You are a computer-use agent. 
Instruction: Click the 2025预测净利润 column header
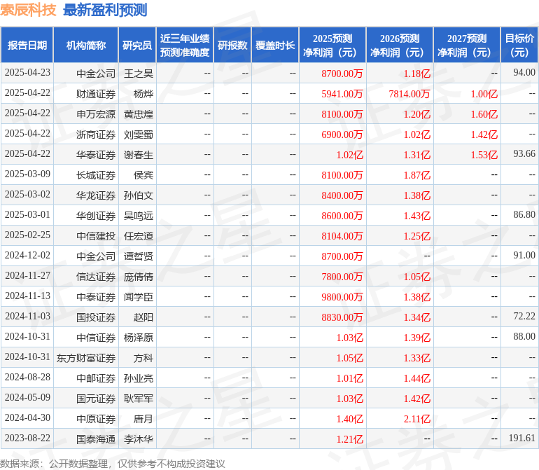pos(332,45)
